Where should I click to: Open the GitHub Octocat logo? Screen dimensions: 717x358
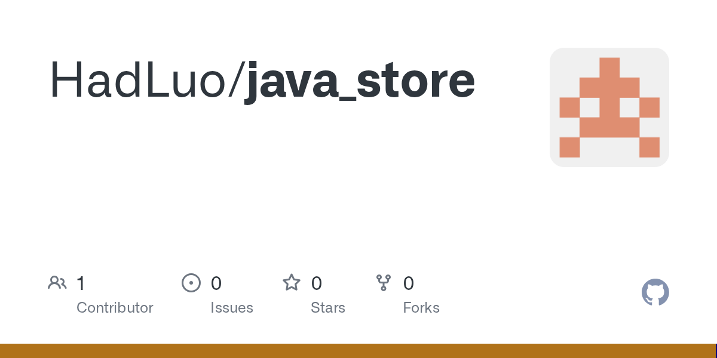click(655, 292)
